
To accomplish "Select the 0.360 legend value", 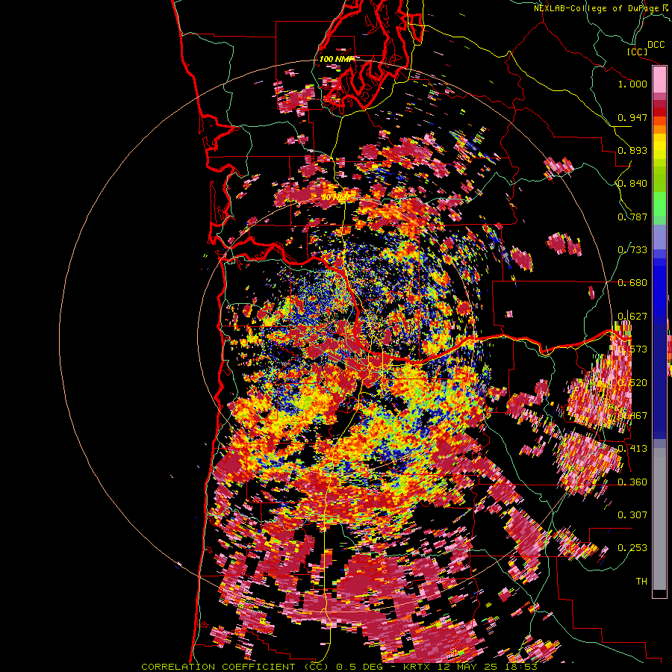I will [632, 482].
